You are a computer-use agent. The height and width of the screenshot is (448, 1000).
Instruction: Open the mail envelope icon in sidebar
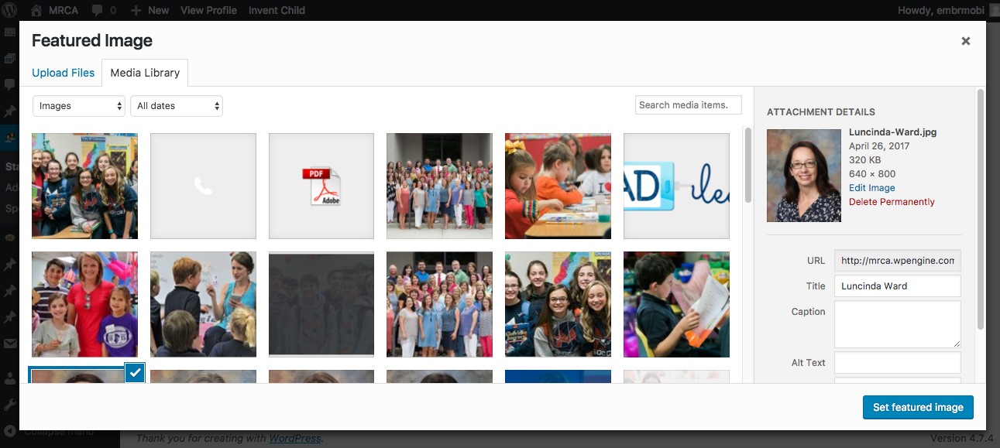pyautogui.click(x=10, y=344)
